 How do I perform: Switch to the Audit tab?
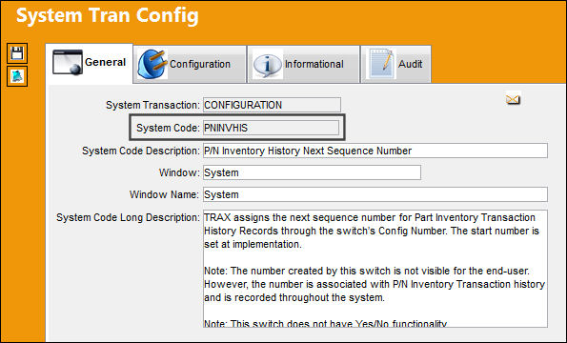click(x=396, y=65)
